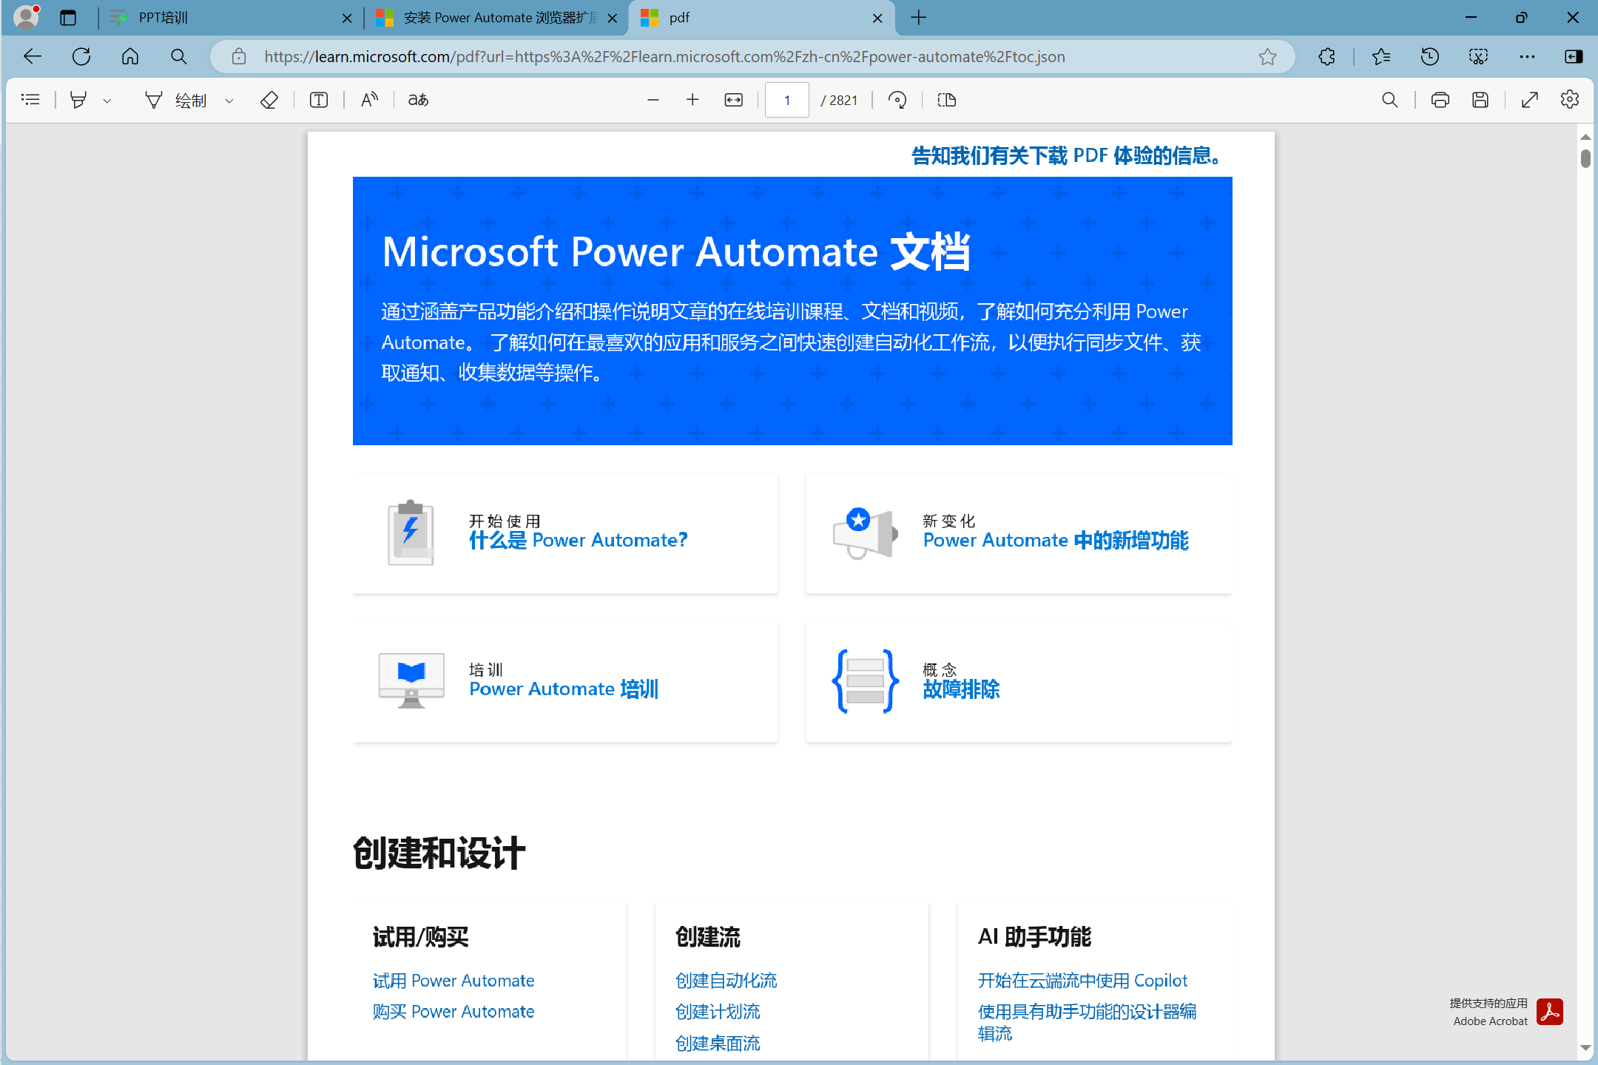The width and height of the screenshot is (1598, 1065).
Task: Click the Adobe Acrobat logo icon
Action: pos(1549,1012)
